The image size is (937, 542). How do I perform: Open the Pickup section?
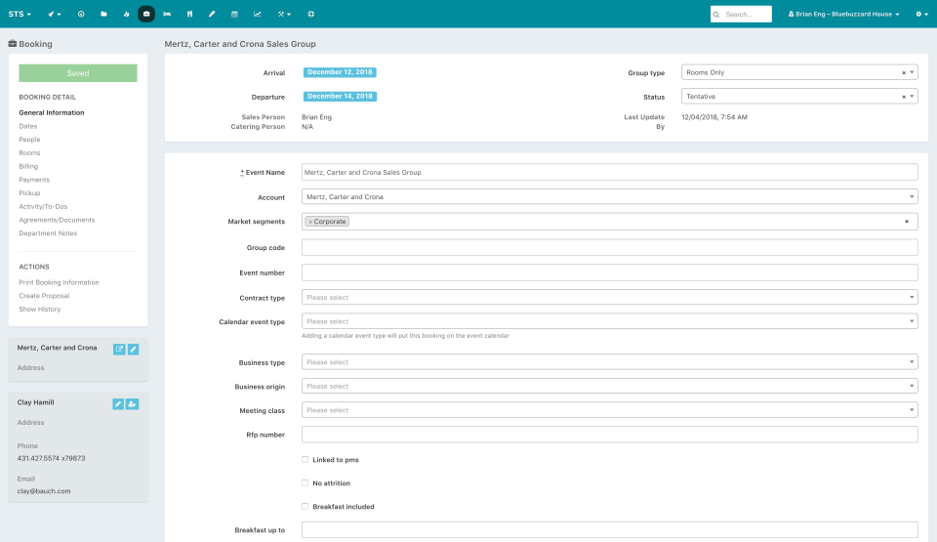tap(29, 193)
